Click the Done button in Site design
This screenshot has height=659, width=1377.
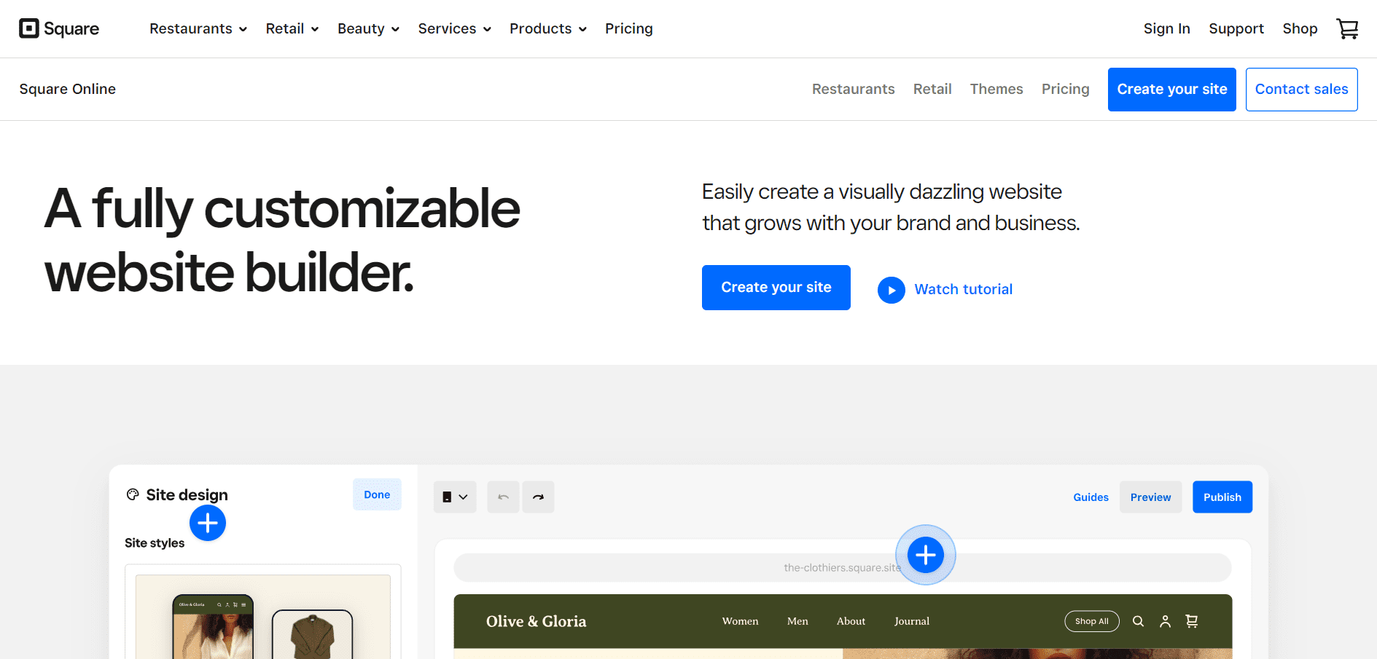point(377,494)
